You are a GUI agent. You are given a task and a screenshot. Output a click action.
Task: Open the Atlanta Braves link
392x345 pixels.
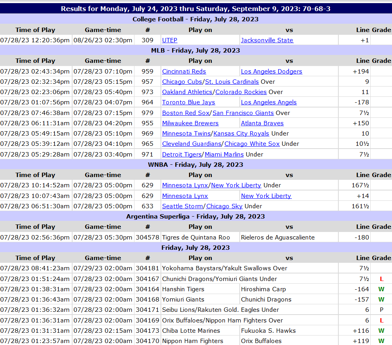262,123
